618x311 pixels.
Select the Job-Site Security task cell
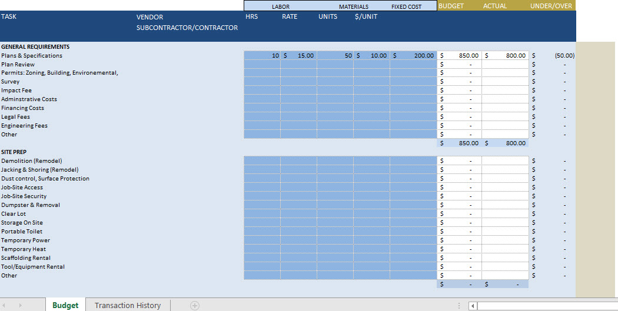[24, 196]
